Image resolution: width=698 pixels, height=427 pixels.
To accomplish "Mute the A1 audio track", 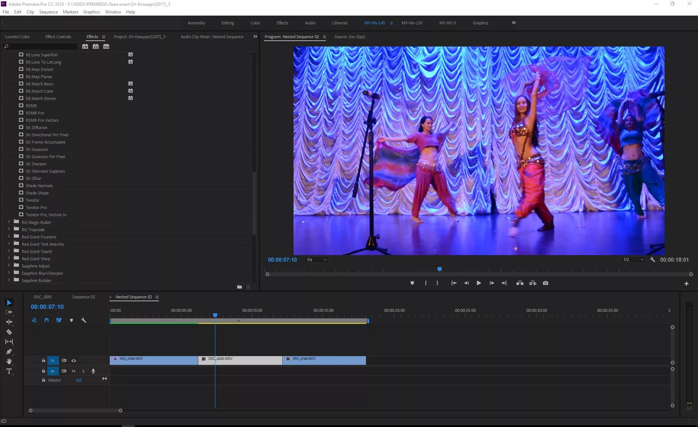I will point(73,371).
